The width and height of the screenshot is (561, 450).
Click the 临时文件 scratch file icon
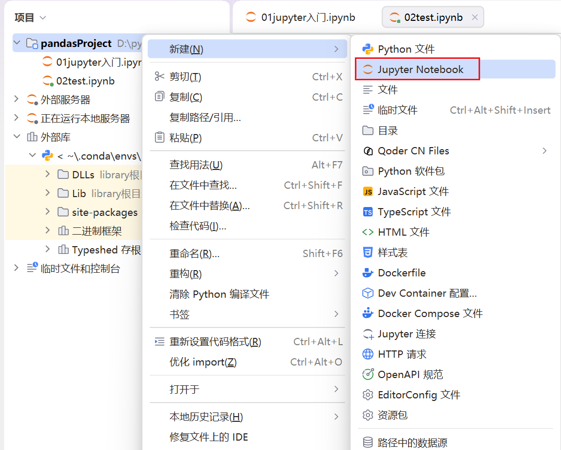point(368,110)
